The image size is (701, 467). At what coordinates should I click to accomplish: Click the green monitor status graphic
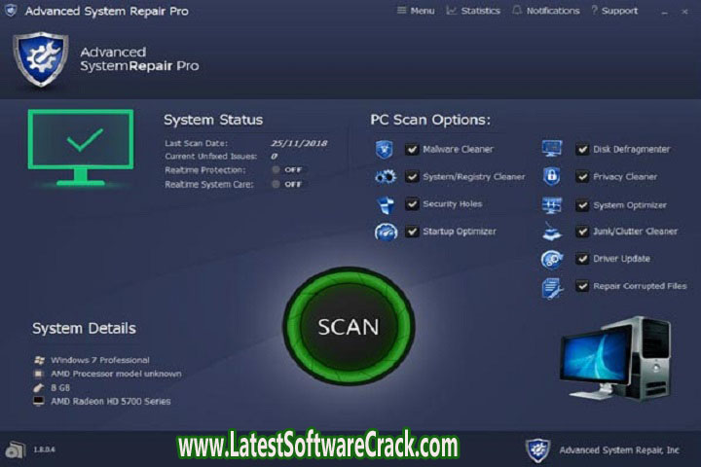80,146
